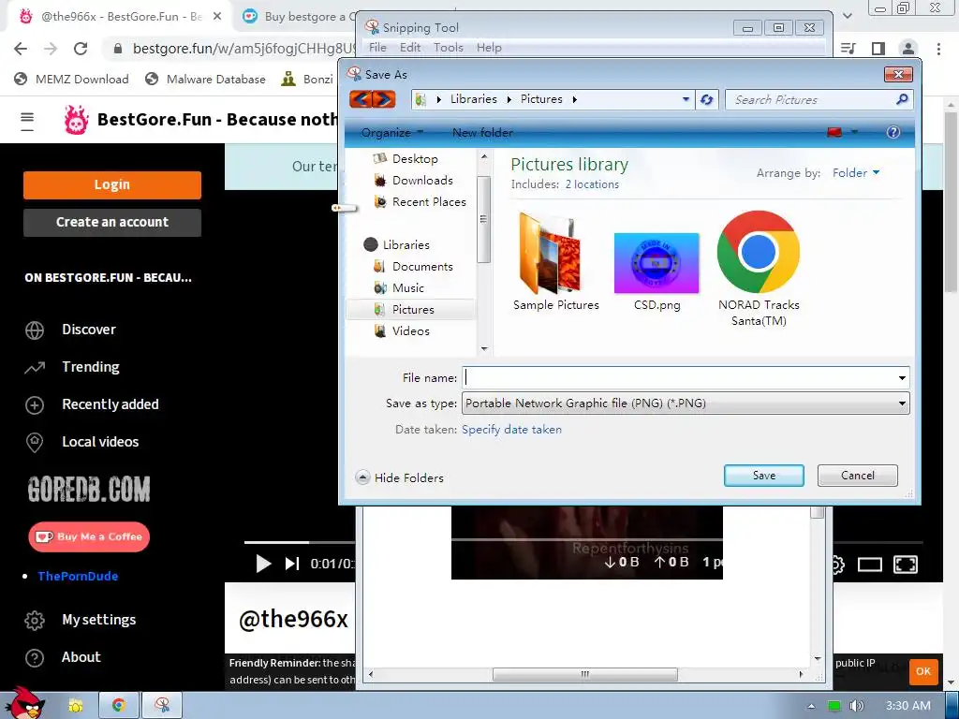Select NORAD Tracks Santa(TM) shortcut
The width and height of the screenshot is (959, 719).
pyautogui.click(x=759, y=269)
